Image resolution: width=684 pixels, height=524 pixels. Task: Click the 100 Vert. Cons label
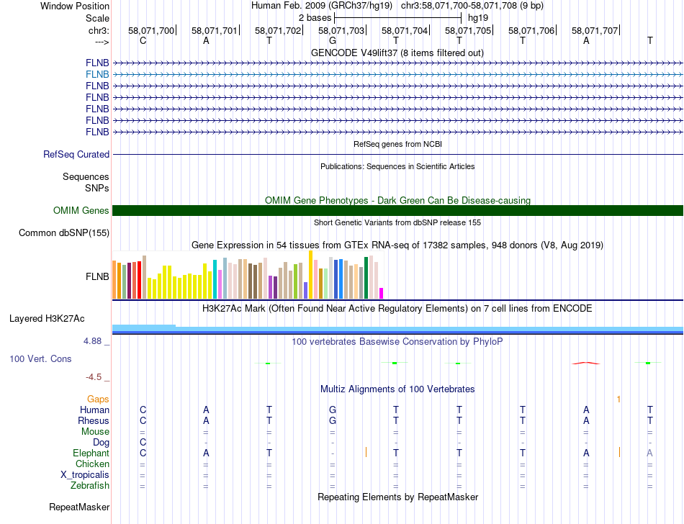tap(40, 358)
